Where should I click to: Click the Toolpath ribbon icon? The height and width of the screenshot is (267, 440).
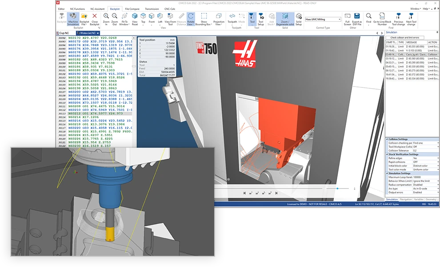[x=232, y=19]
